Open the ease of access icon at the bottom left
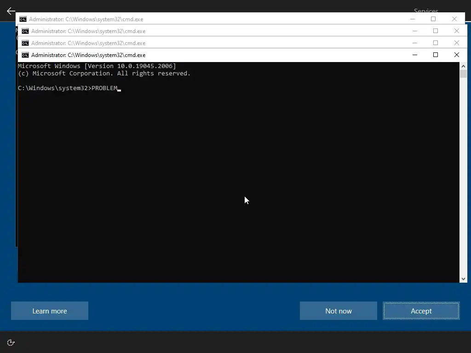Screen dimensions: 471x353 coord(11,342)
